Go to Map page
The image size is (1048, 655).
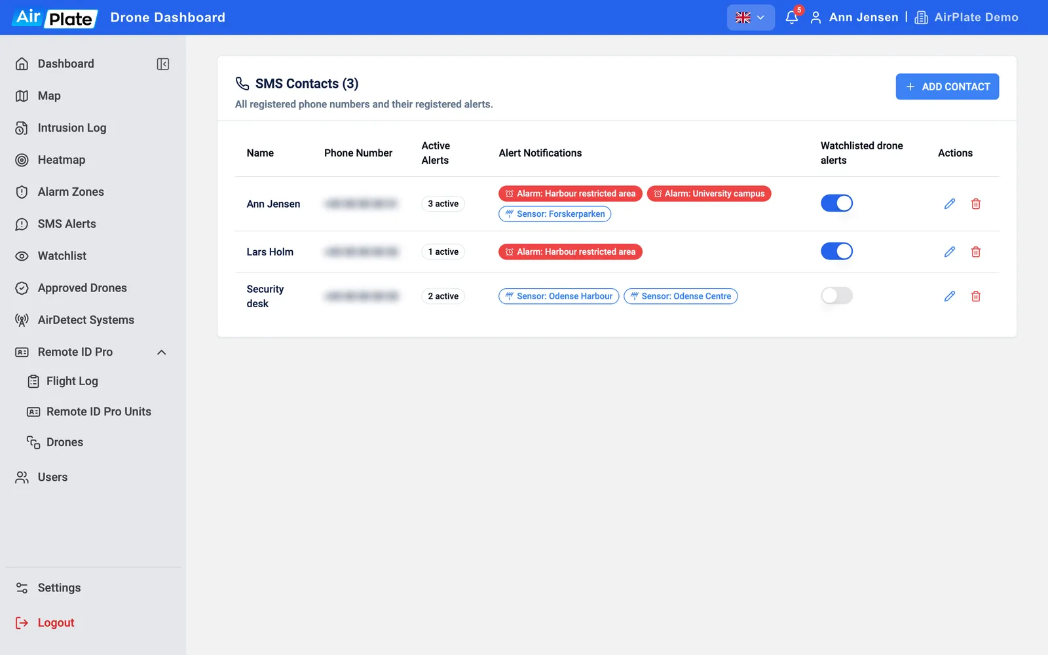49,96
